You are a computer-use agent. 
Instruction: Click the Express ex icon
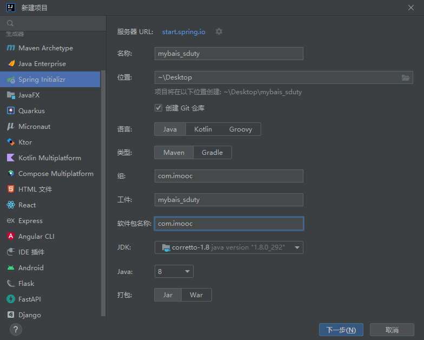pyautogui.click(x=11, y=221)
